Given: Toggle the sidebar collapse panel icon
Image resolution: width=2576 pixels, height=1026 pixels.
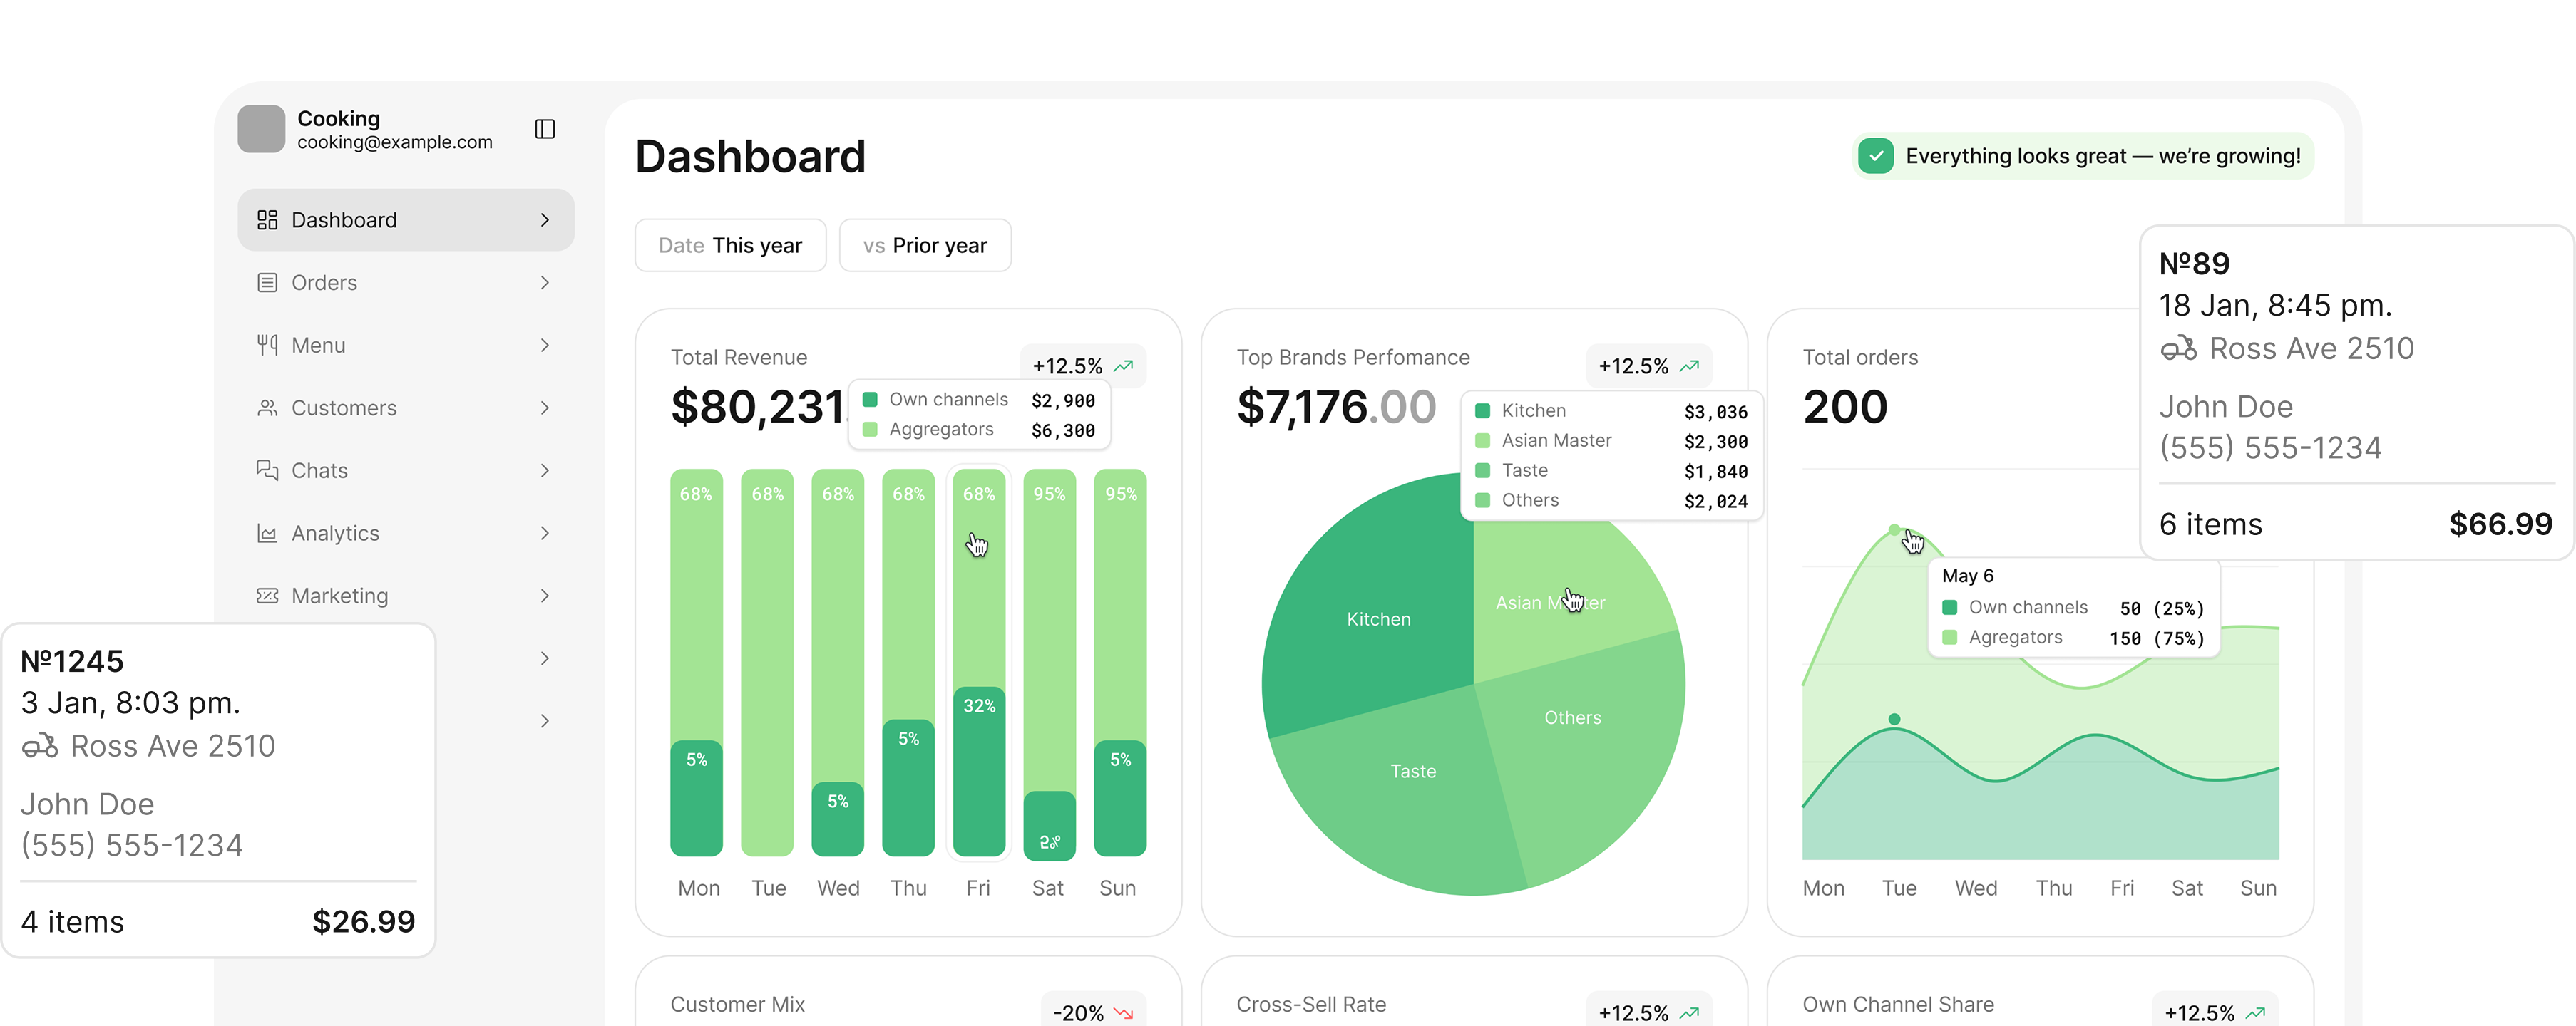Looking at the screenshot, I should click(544, 129).
